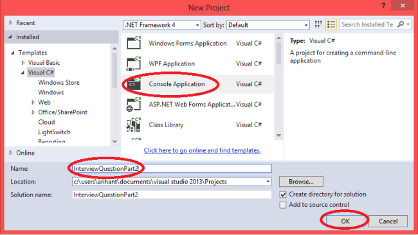Click the search magnifier icon

(401, 24)
